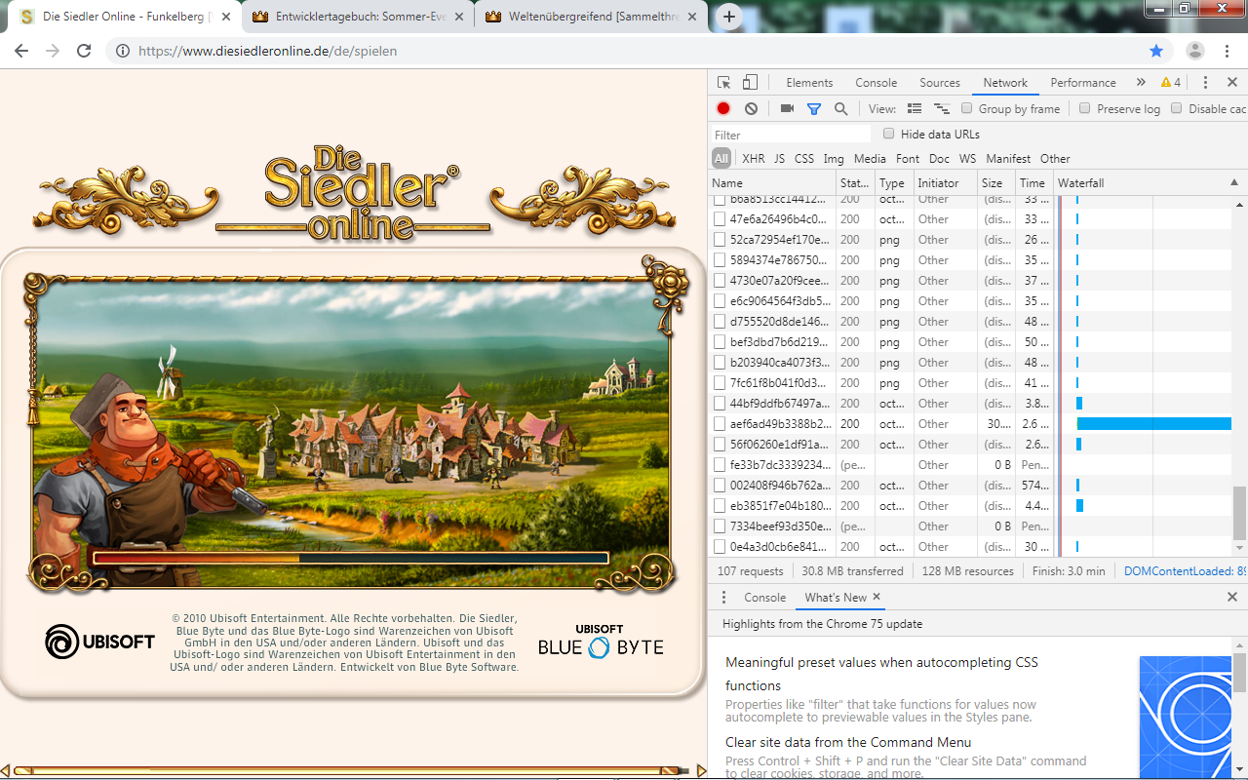Viewport: 1248px width, 780px height.
Task: Check the box for row 7334beef93d350e
Action: pyautogui.click(x=720, y=526)
